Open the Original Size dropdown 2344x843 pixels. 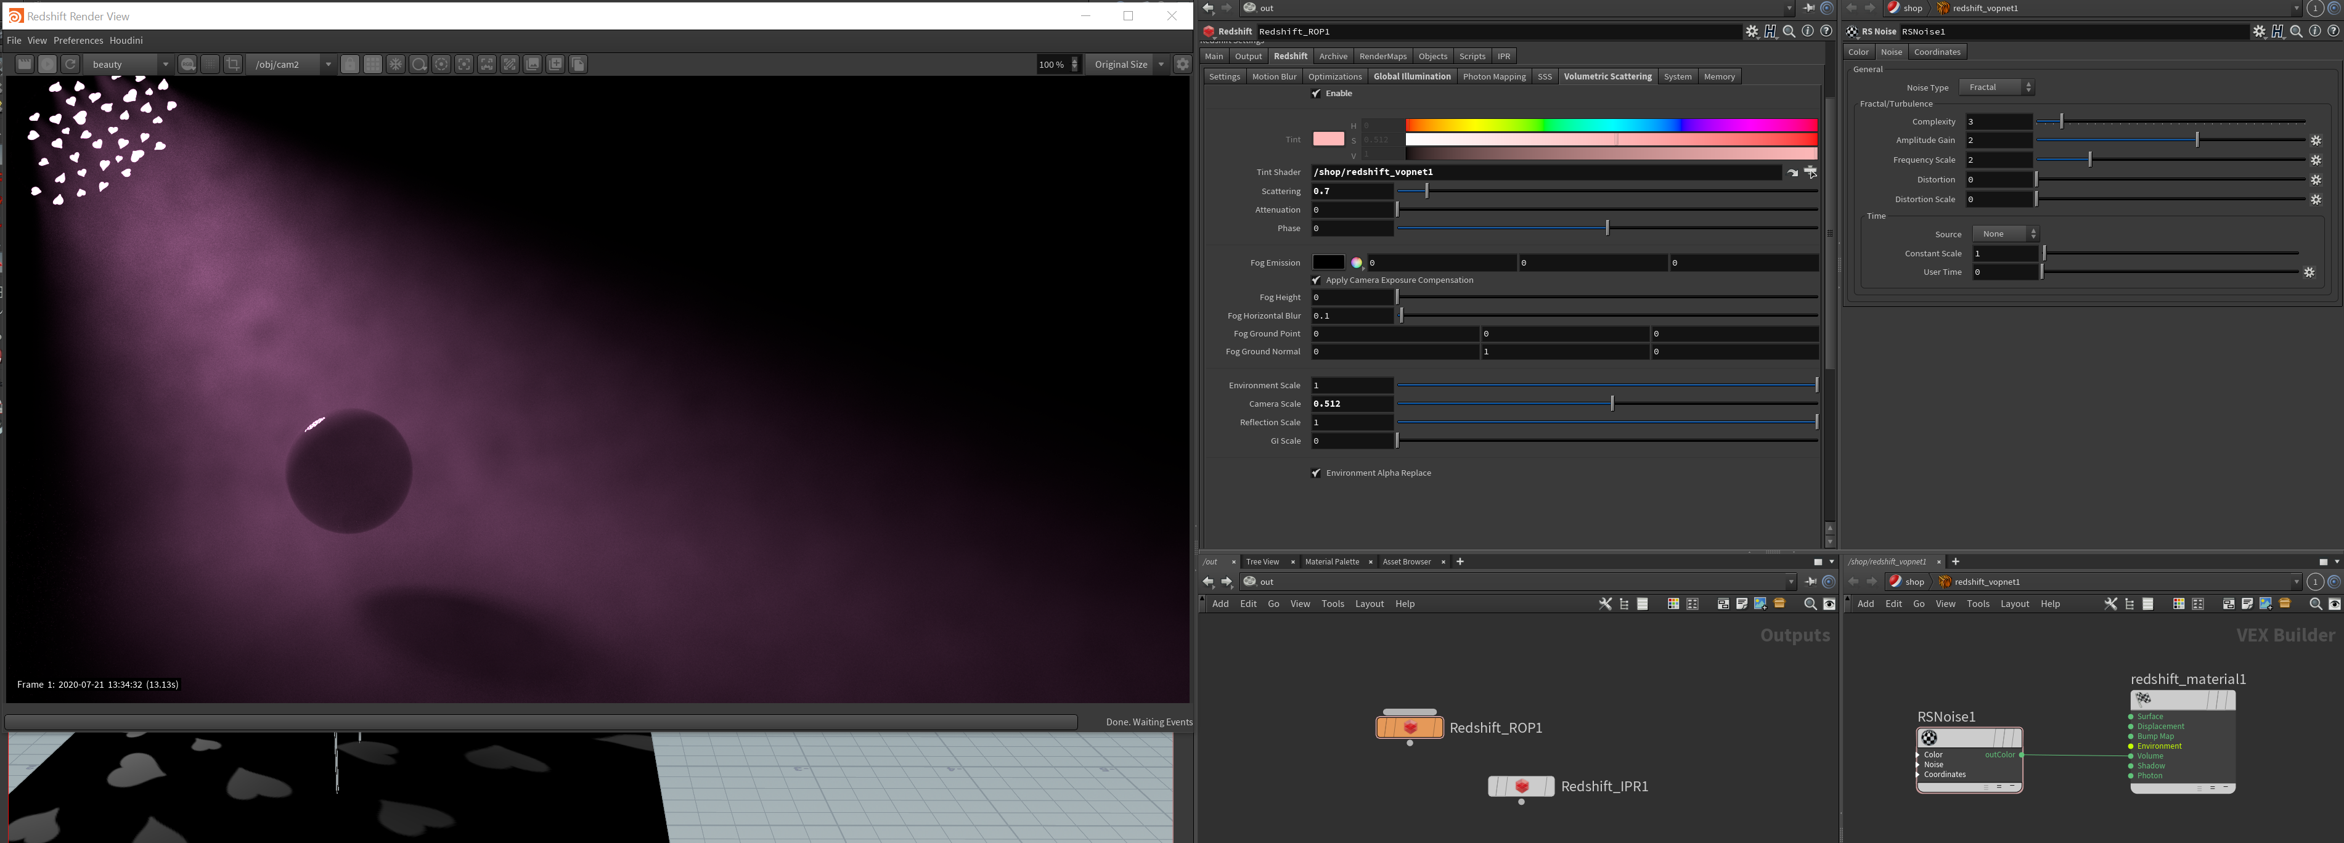[x=1129, y=63]
